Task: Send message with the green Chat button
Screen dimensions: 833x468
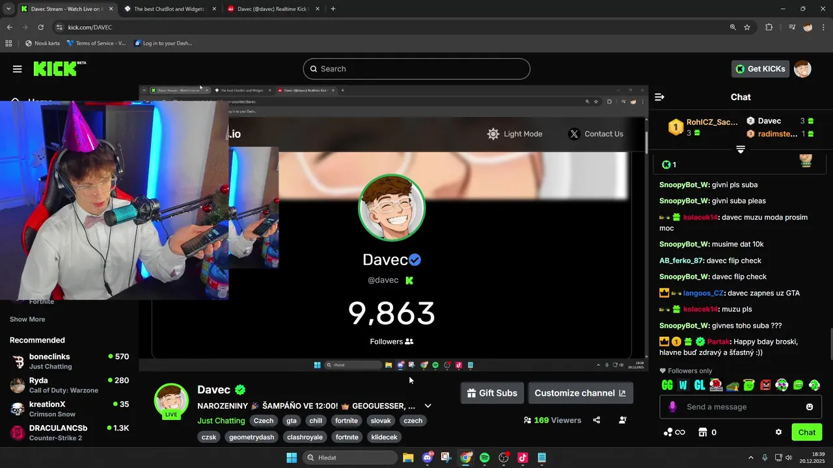Action: (807, 432)
